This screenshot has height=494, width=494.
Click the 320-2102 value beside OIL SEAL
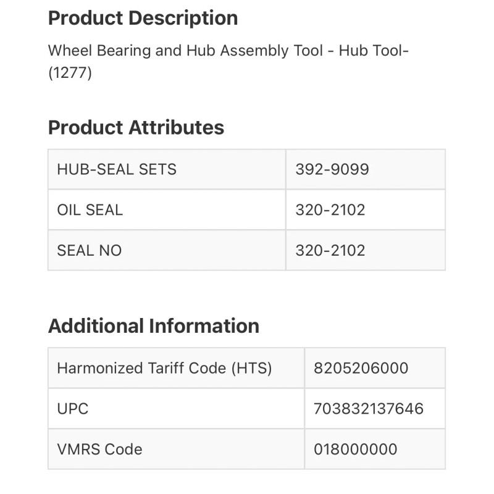click(330, 210)
